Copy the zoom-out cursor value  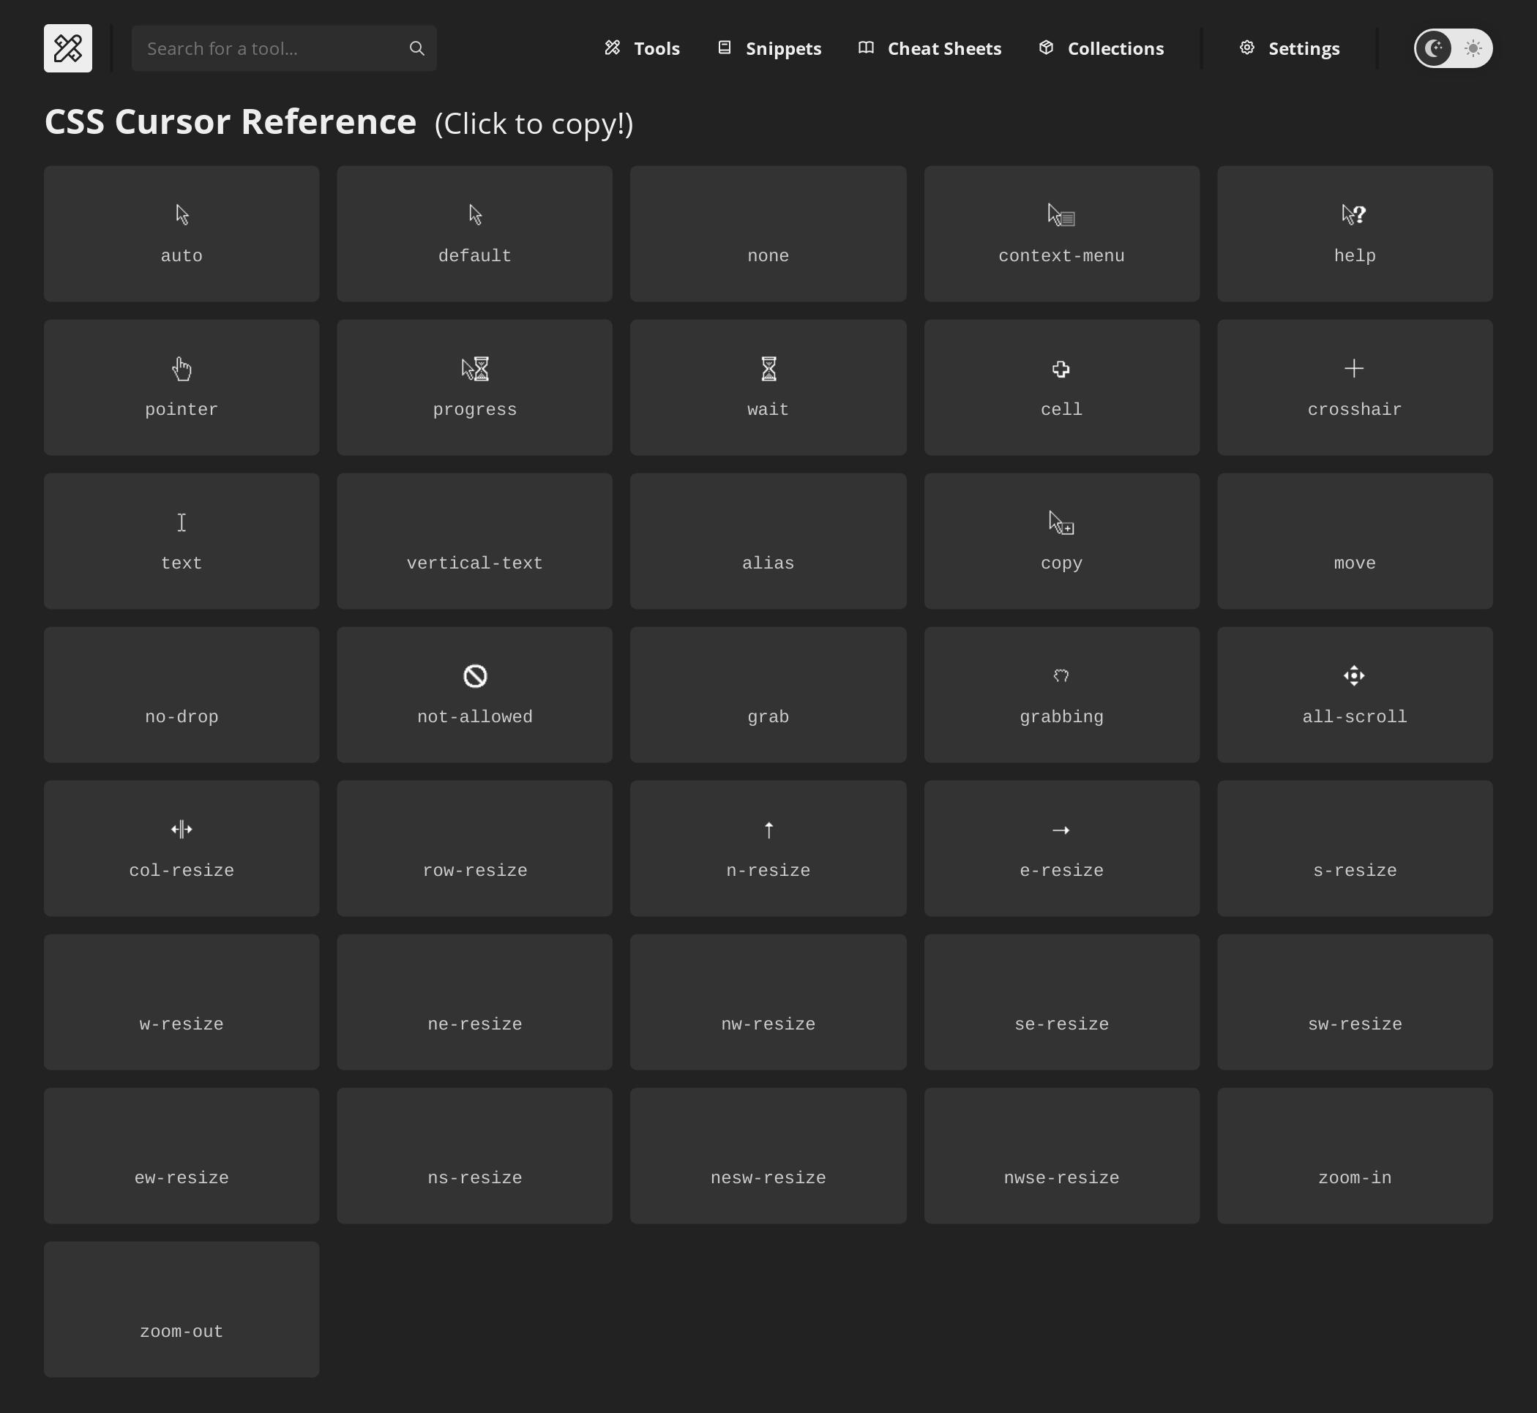(x=182, y=1309)
